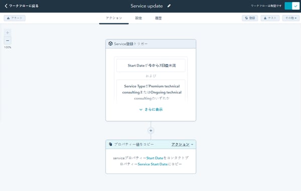Screen dimensions: 301x191
Task: Toggle the workflow enabled switch off
Action: click(x=292, y=6)
